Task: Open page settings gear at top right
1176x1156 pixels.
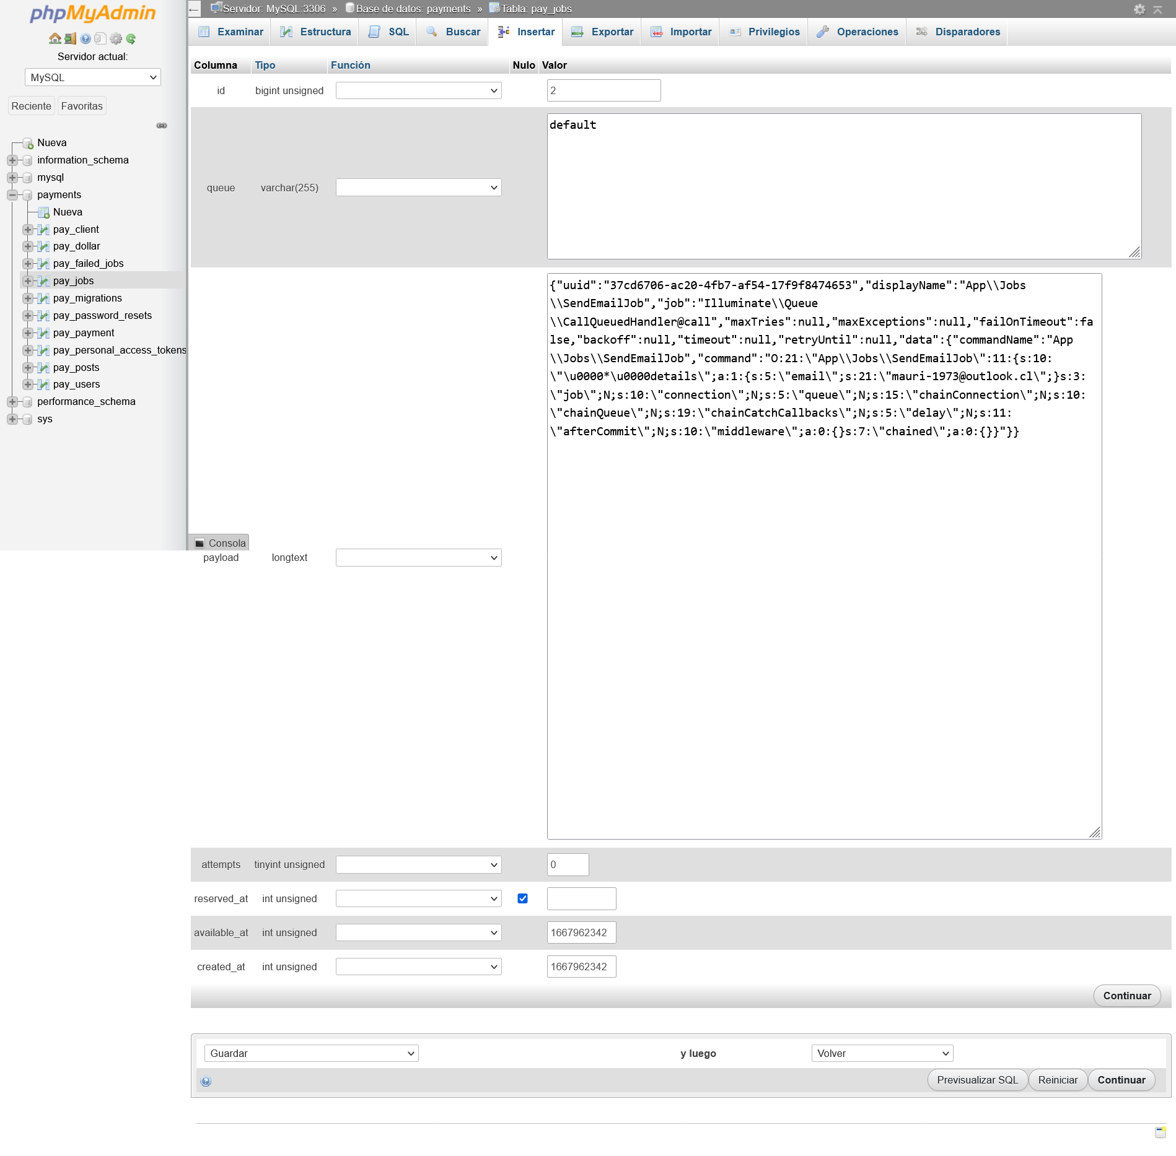Action: 1139,9
